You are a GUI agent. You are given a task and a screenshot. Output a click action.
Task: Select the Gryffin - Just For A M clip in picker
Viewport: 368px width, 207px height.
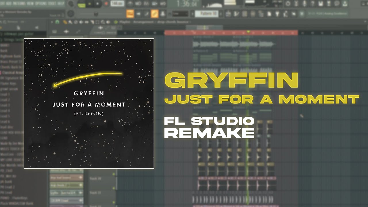pos(67,193)
